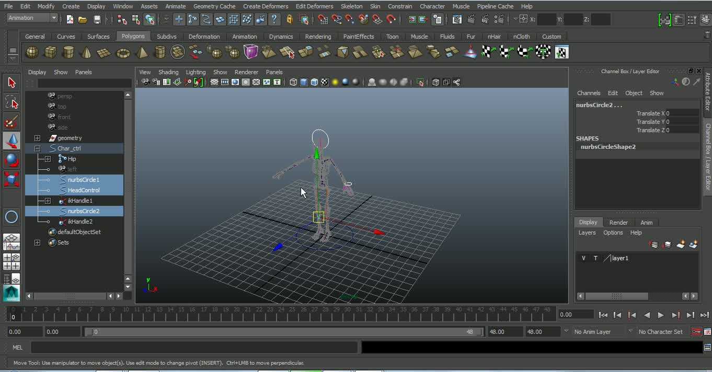Activate the Rotate tool in toolbox
Screen dimensions: 712x372
[12, 160]
